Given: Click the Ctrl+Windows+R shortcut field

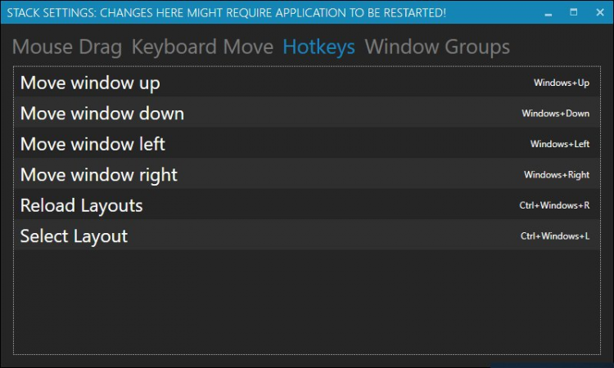Looking at the screenshot, I should [x=554, y=205].
